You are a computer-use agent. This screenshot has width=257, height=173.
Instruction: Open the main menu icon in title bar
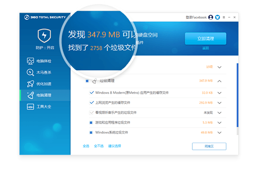tap(224, 17)
